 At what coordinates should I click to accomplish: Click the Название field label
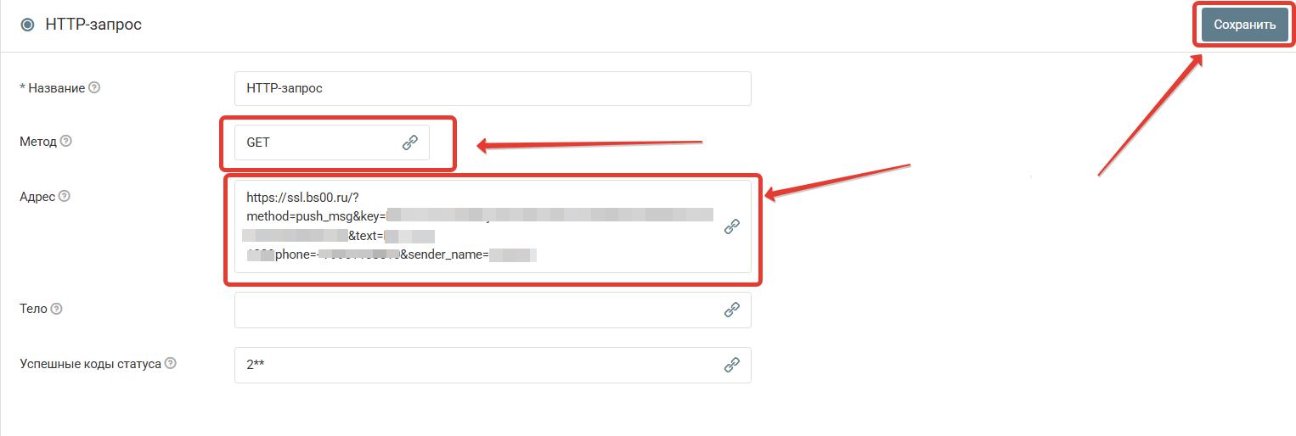pyautogui.click(x=52, y=87)
